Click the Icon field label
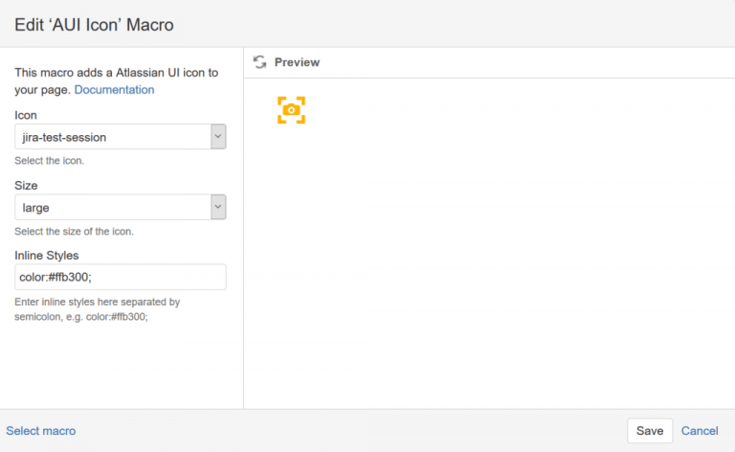 [25, 115]
